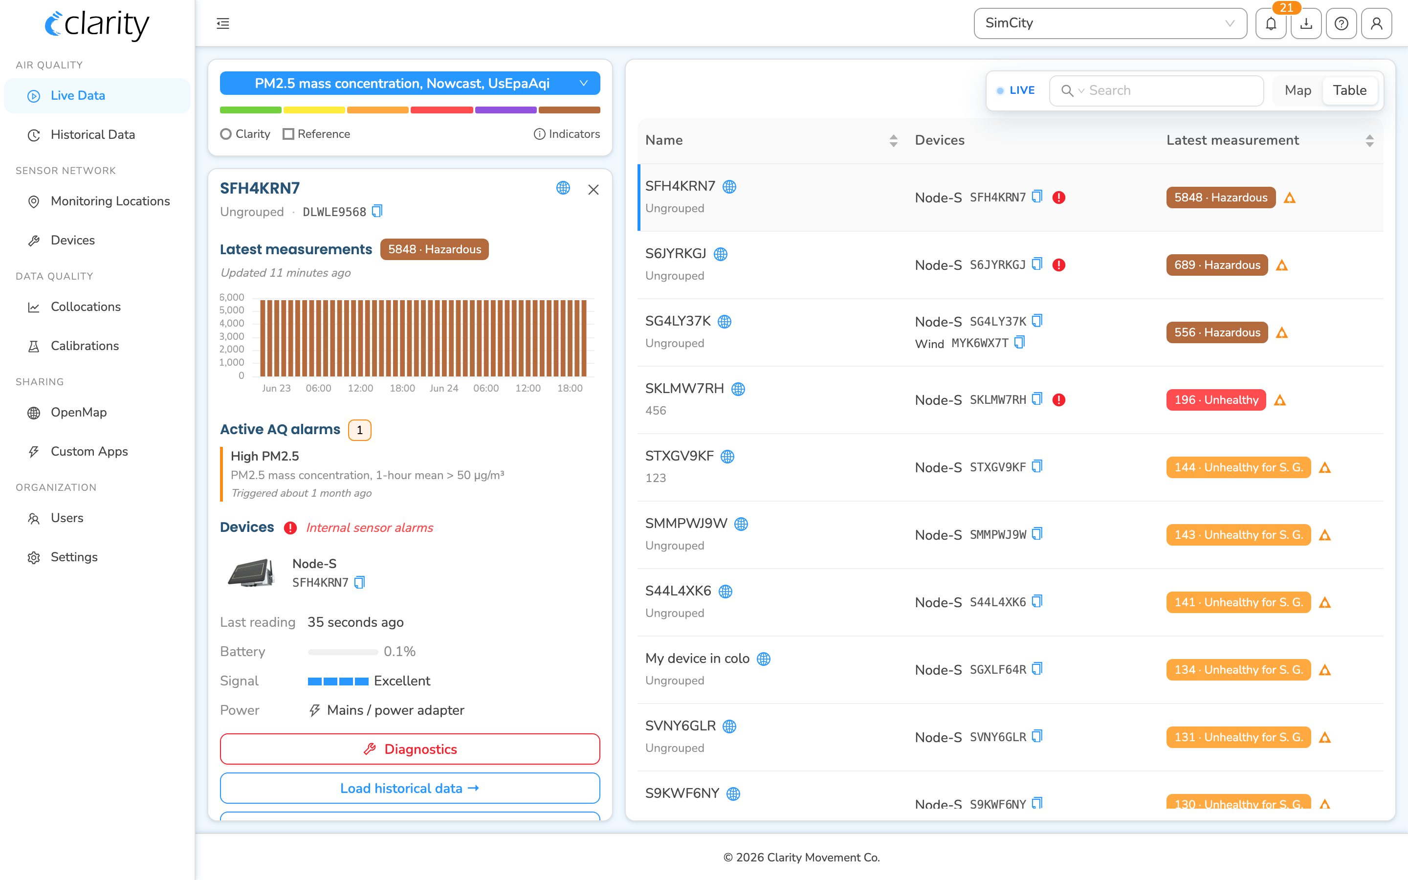The image size is (1408, 880).
Task: Click red alarm icon in SFH4KRN7 row
Action: (1059, 198)
